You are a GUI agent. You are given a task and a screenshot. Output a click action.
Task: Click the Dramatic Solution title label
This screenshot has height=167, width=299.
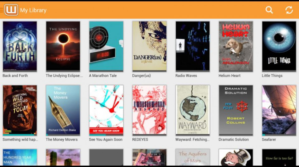pyautogui.click(x=234, y=140)
